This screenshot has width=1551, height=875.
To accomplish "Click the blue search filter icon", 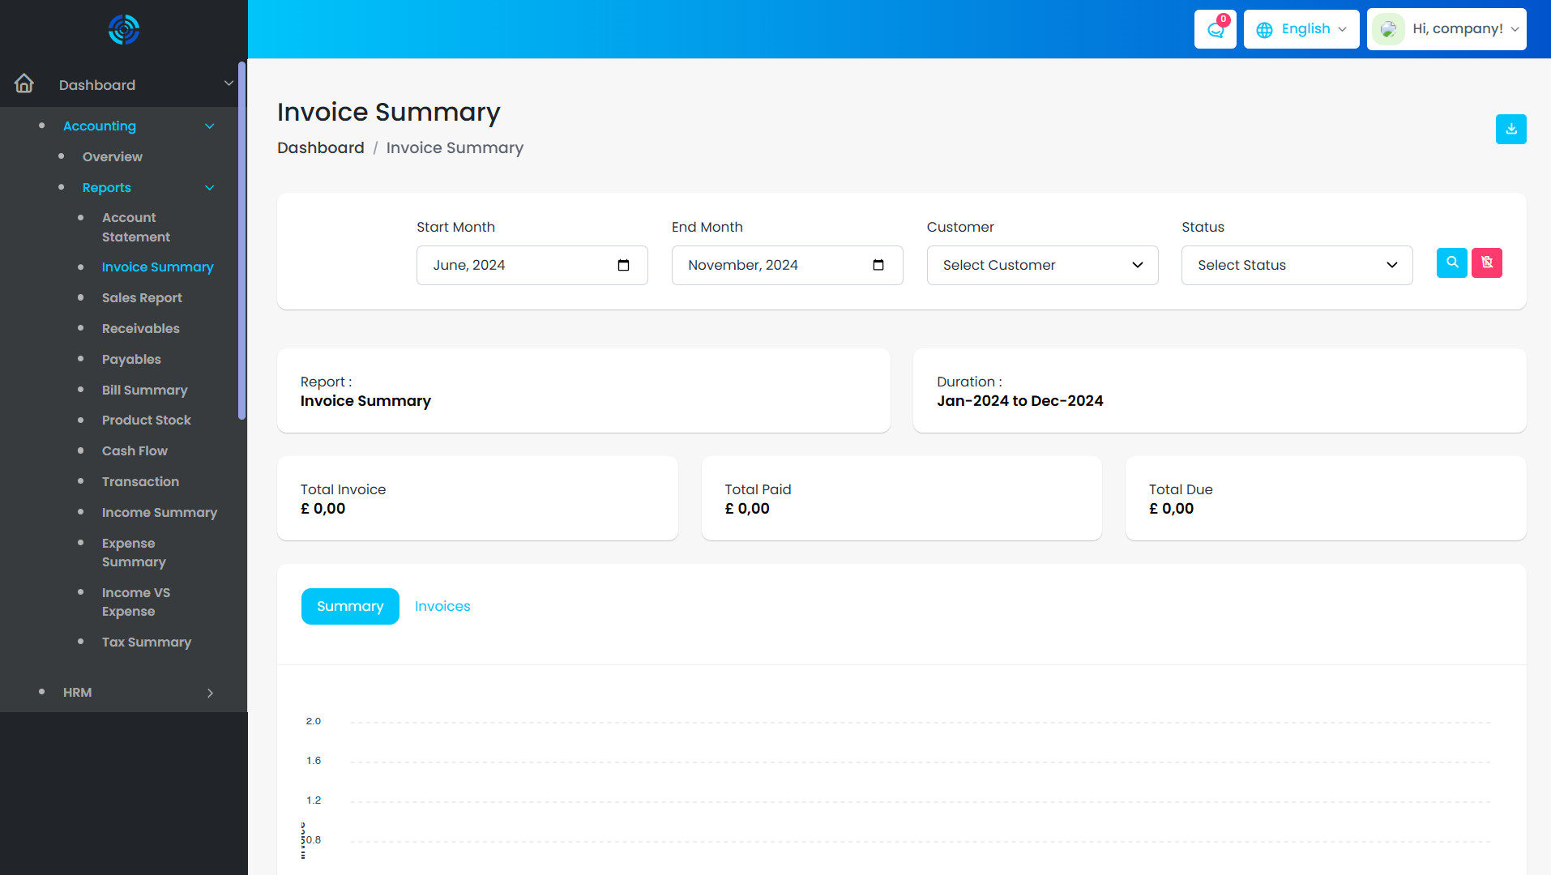I will (1451, 262).
